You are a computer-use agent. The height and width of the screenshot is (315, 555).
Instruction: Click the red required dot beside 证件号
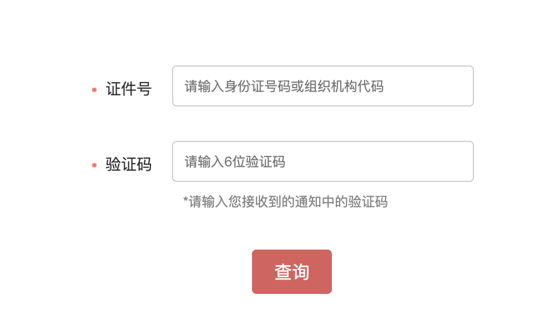tap(94, 89)
